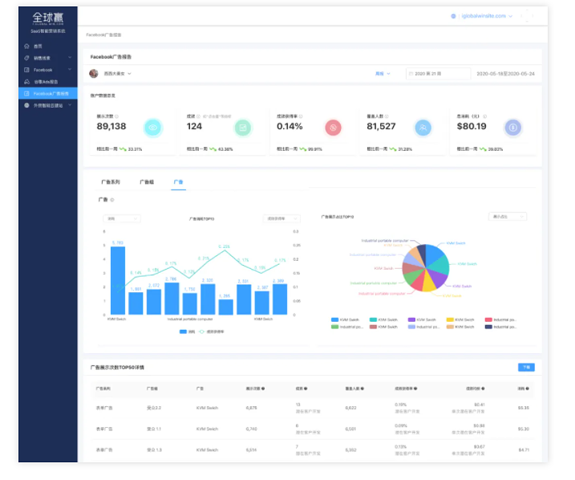Click the coin icon on the $80.19 card

pos(513,128)
